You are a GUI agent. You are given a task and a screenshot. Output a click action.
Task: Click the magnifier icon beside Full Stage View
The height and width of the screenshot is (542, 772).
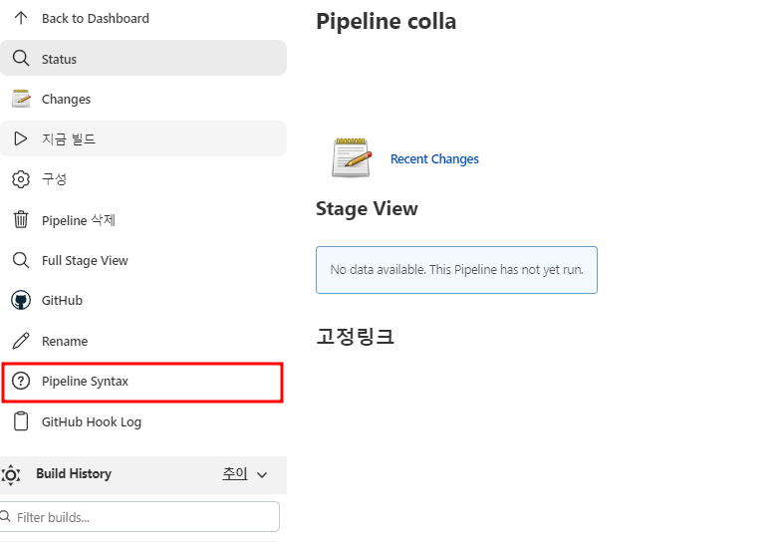[x=21, y=260]
